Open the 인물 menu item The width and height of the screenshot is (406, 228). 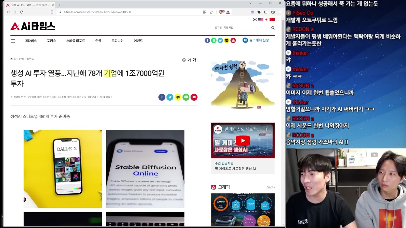(98, 41)
